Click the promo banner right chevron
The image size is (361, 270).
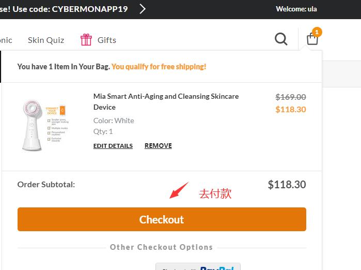(x=143, y=9)
